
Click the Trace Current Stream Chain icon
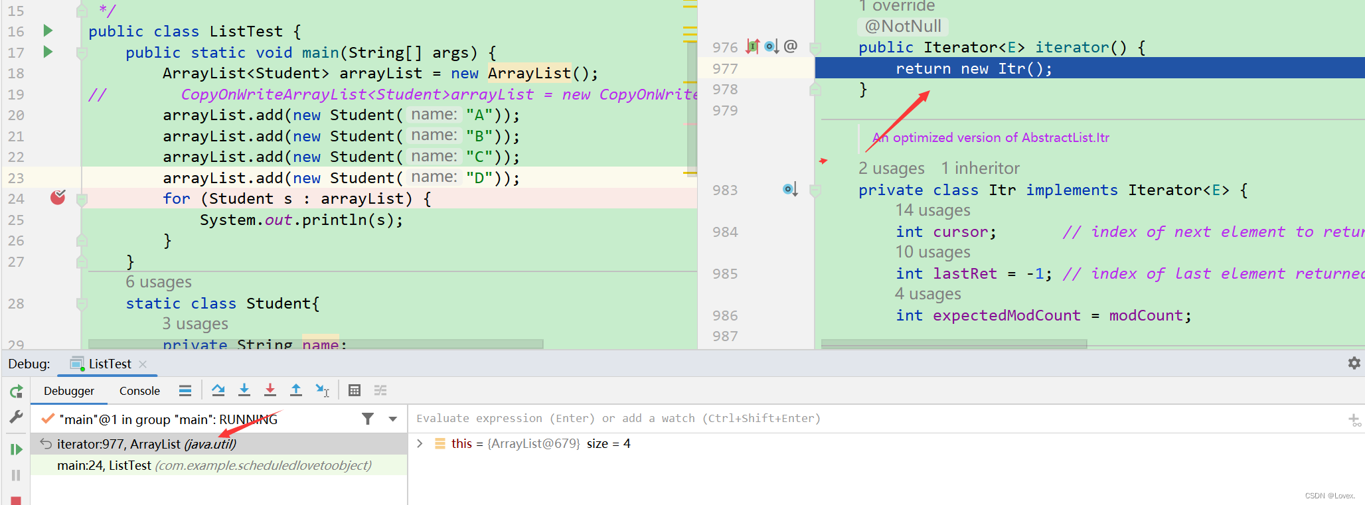380,390
